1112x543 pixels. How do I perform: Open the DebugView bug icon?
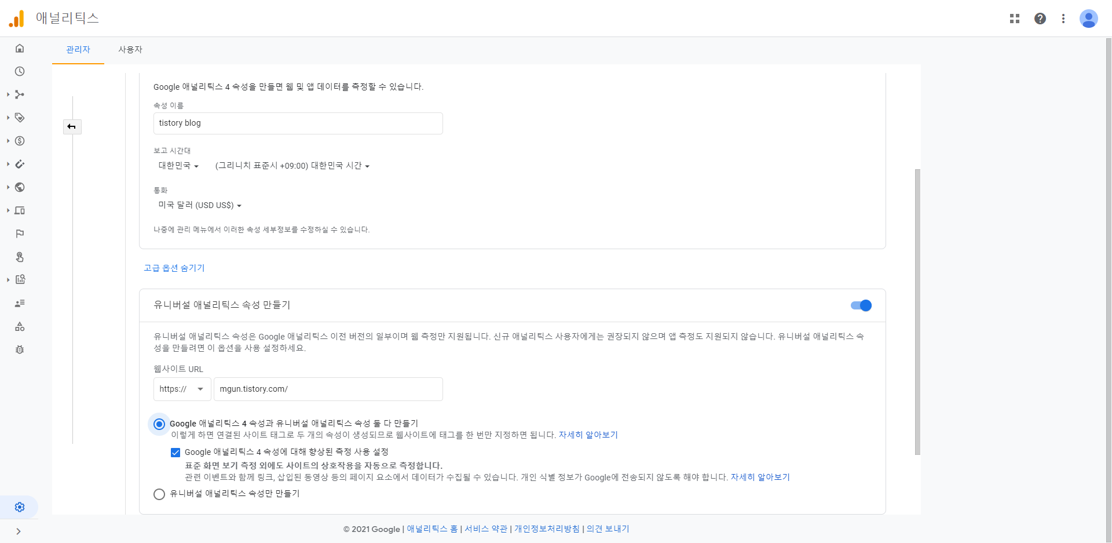click(20, 349)
